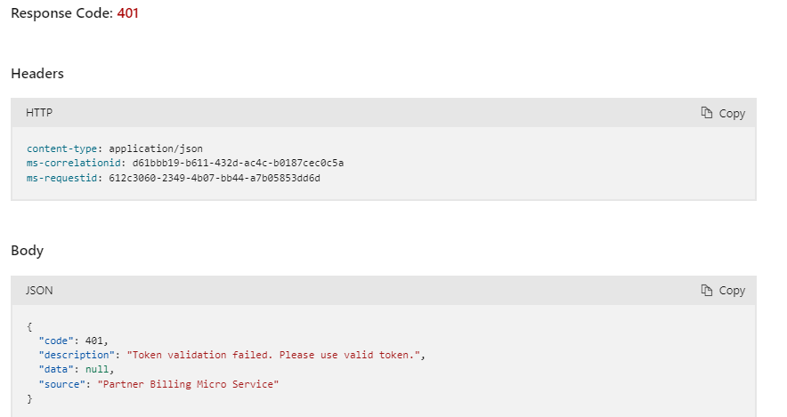
Task: Click the Copy button for JSON body
Action: (723, 291)
